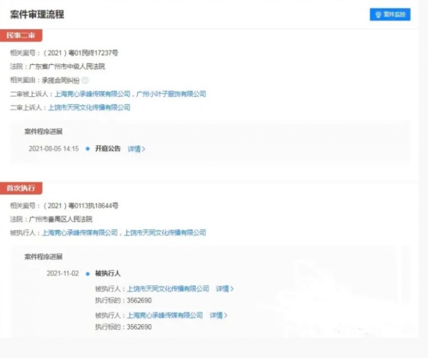Click the info icon beside 承揽合同纠纷
This screenshot has width=428, height=358.
(85, 81)
